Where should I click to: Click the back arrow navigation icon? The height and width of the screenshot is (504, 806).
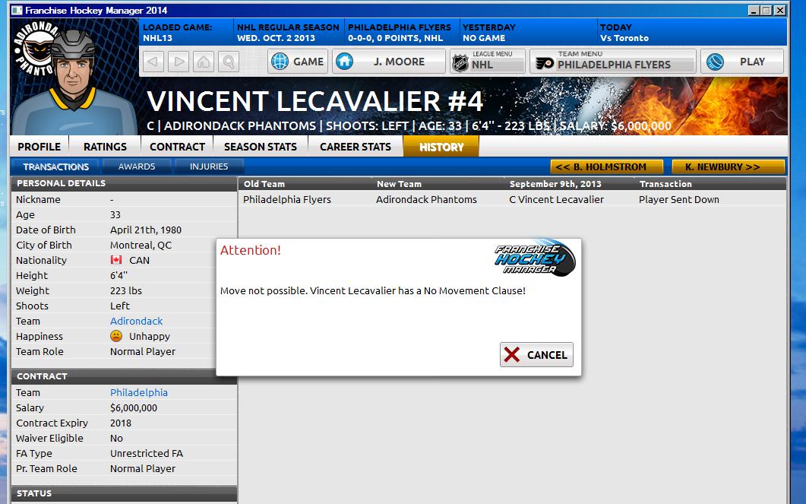[153, 62]
